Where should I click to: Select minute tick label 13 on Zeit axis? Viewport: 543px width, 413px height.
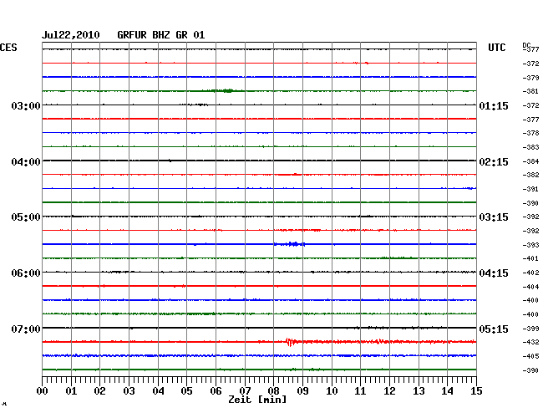[419, 391]
